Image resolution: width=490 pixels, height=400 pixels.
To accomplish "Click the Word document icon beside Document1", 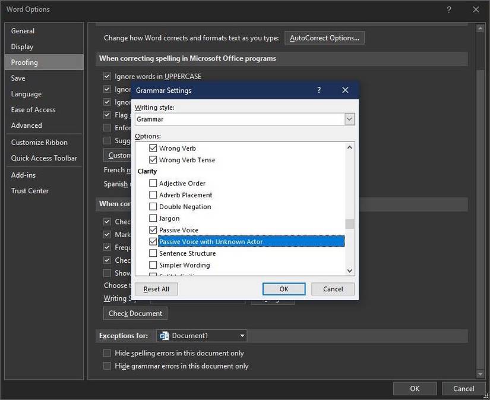I will coord(165,336).
